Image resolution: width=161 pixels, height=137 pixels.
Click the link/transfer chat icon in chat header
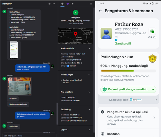pos(49,4)
